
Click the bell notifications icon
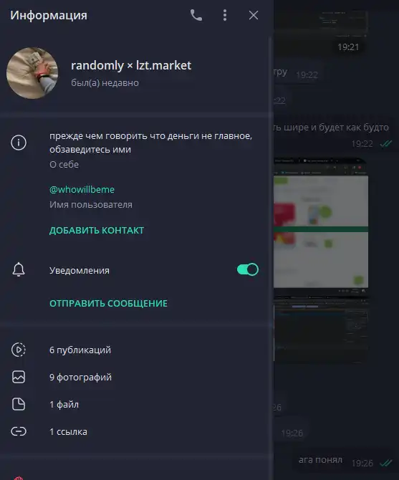click(x=19, y=269)
